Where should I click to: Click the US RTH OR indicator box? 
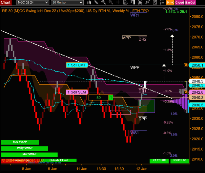pyautogui.click(x=180, y=161)
